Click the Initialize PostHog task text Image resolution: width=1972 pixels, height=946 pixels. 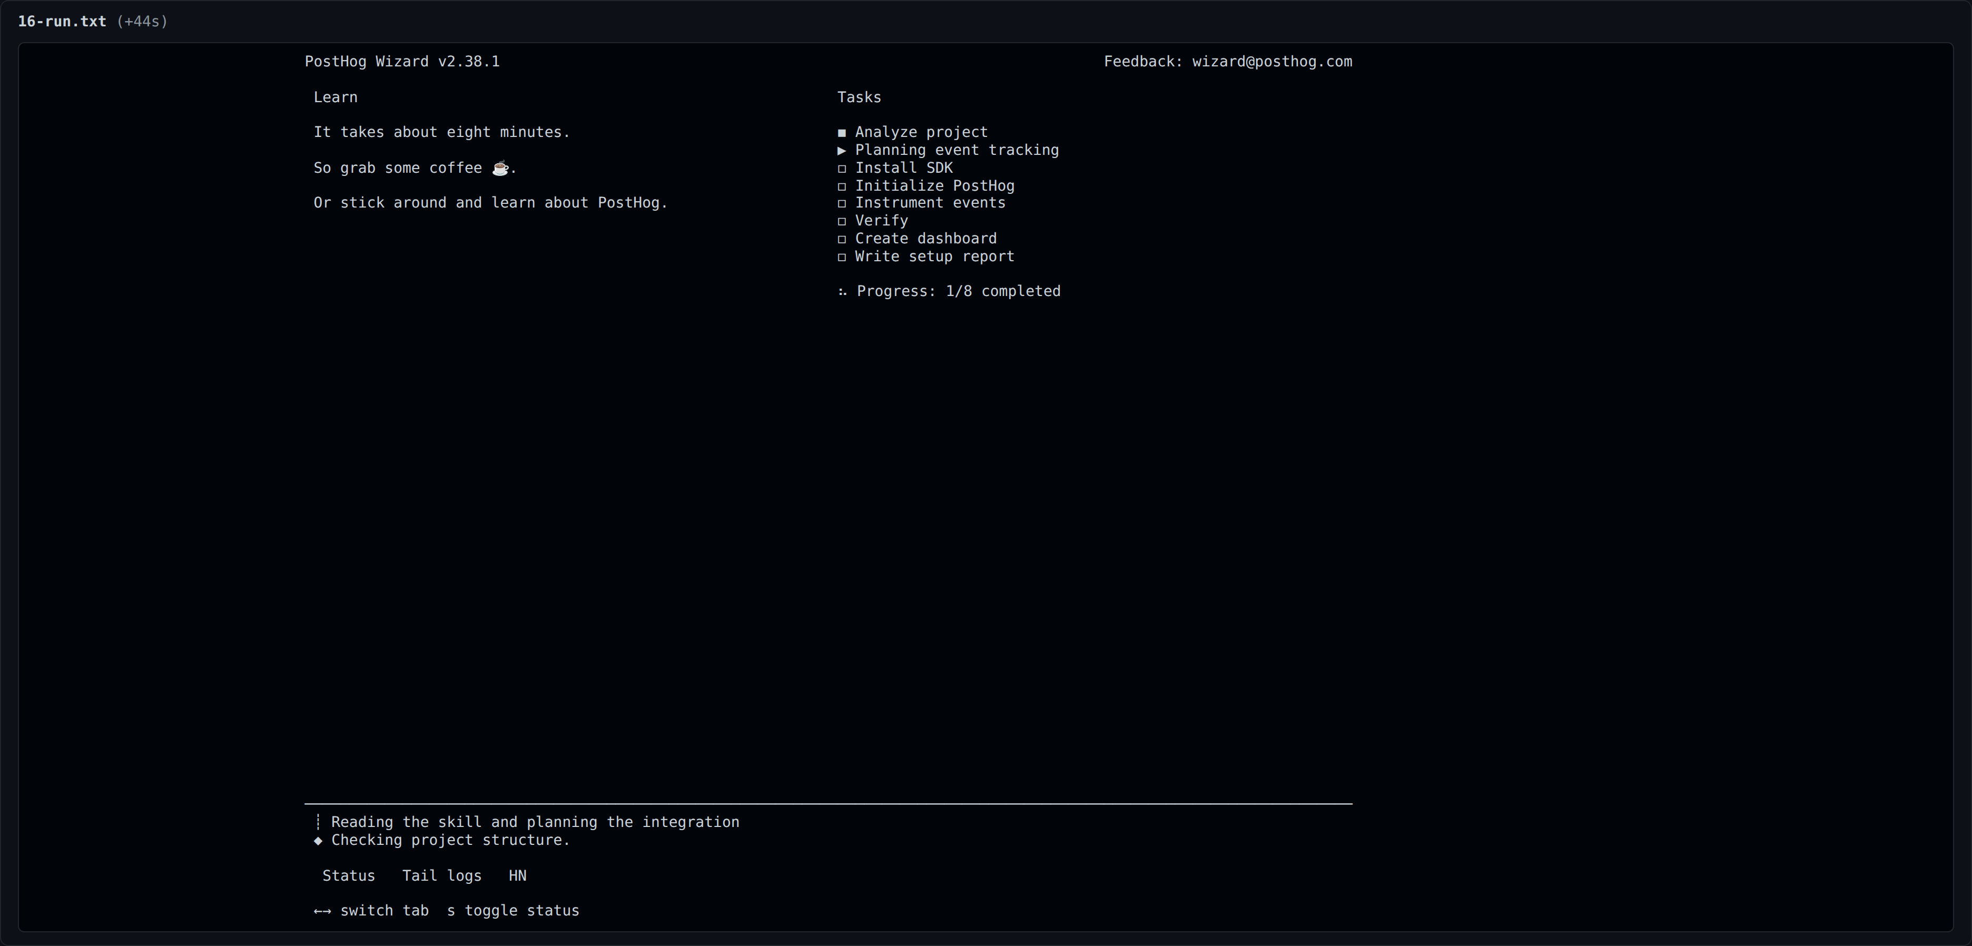point(935,186)
